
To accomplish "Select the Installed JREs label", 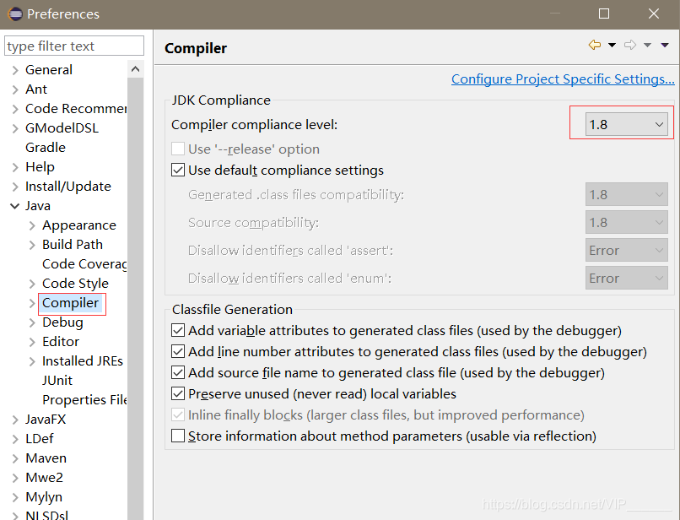I will (x=83, y=361).
